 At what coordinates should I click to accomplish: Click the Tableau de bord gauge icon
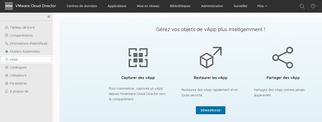7,27
